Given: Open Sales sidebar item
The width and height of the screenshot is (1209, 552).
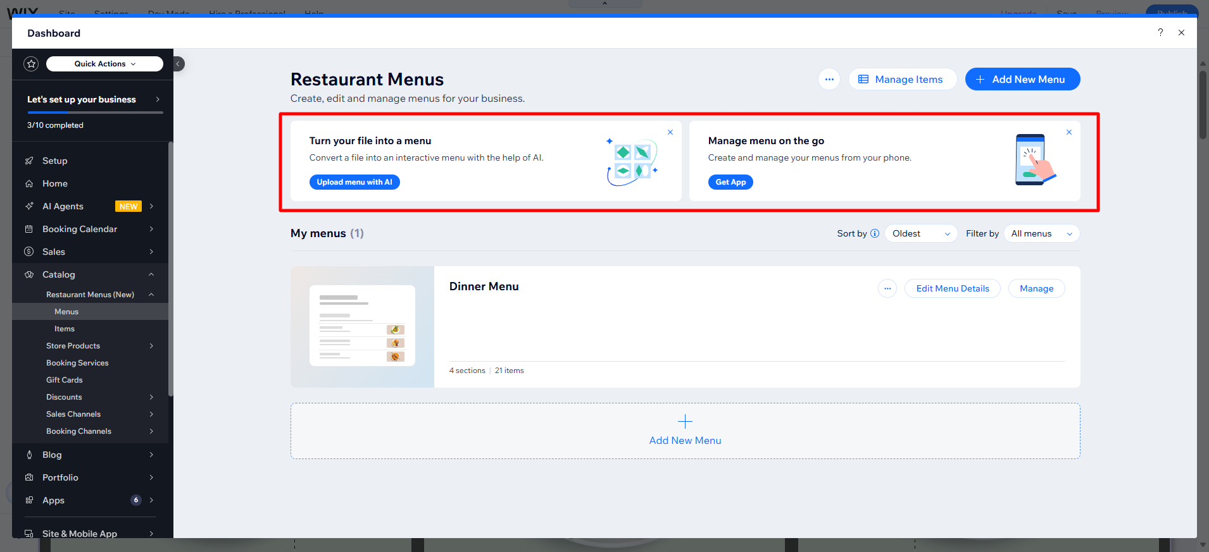Looking at the screenshot, I should [90, 252].
